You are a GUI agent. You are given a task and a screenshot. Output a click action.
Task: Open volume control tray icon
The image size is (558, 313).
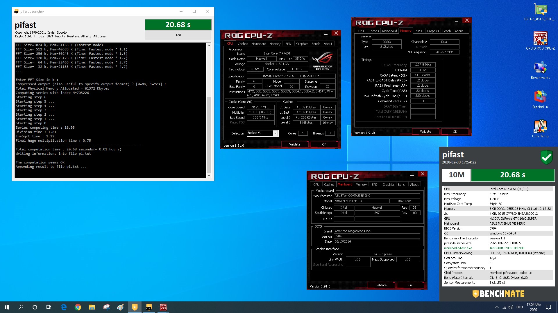(511, 307)
